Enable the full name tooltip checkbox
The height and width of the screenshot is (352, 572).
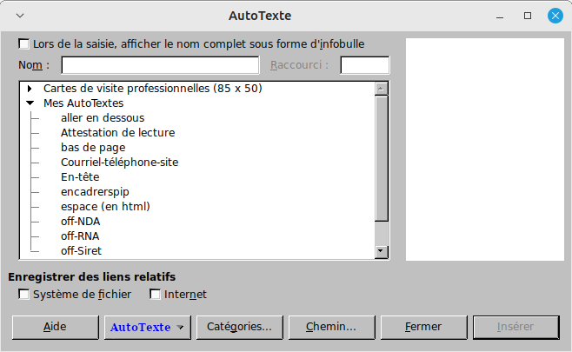pos(24,43)
